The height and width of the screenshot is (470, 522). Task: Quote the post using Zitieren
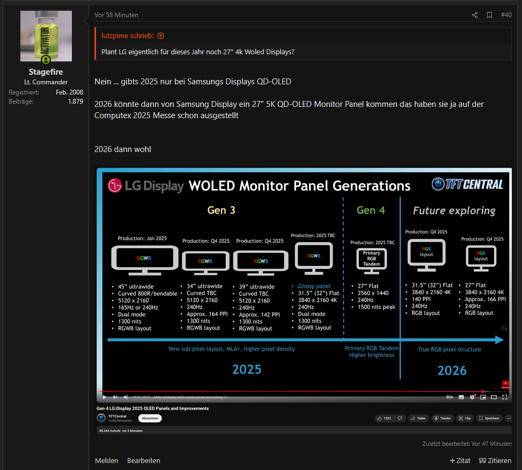click(x=495, y=460)
